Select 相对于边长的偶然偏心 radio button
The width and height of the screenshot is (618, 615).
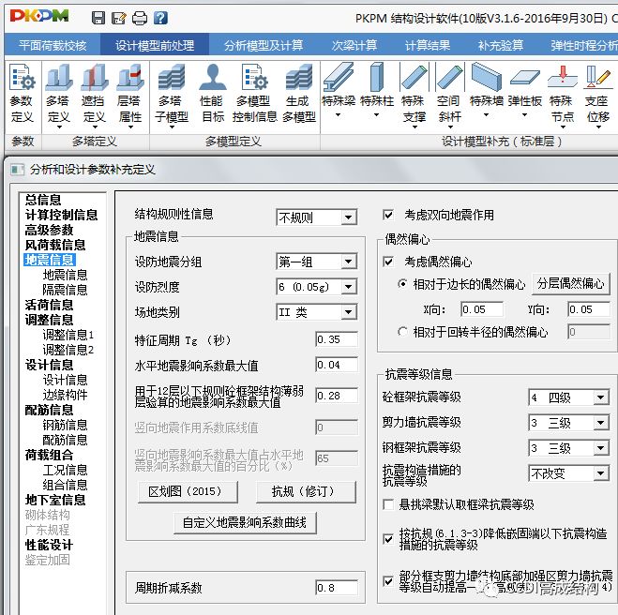point(402,284)
